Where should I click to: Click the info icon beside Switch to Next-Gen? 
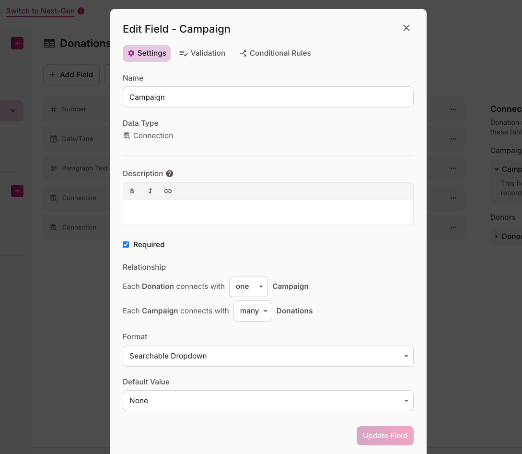(81, 11)
